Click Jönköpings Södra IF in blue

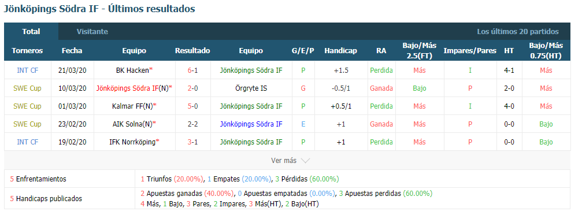[x=251, y=124]
